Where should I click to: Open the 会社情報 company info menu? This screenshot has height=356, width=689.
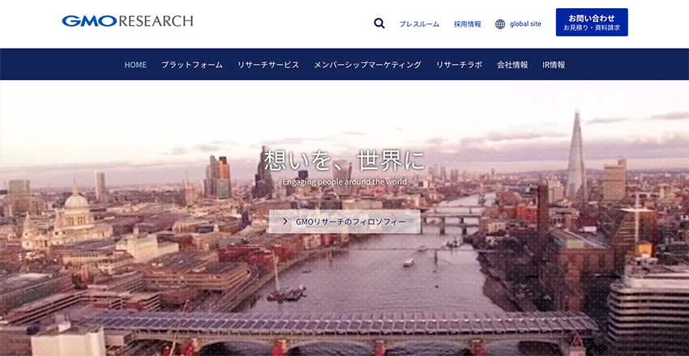tap(512, 65)
